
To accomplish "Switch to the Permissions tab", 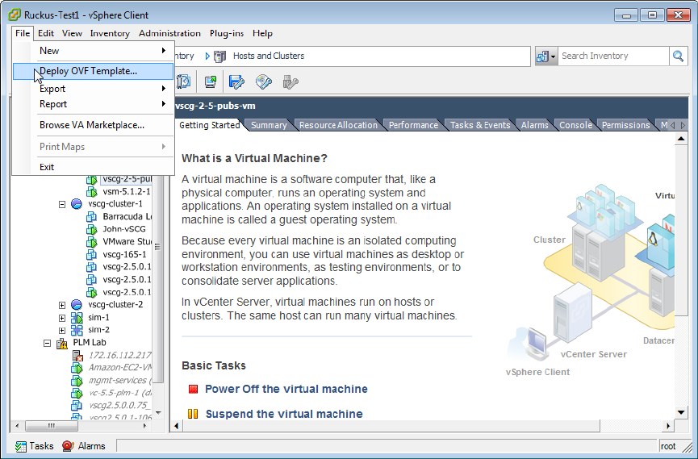I will pyautogui.click(x=626, y=125).
